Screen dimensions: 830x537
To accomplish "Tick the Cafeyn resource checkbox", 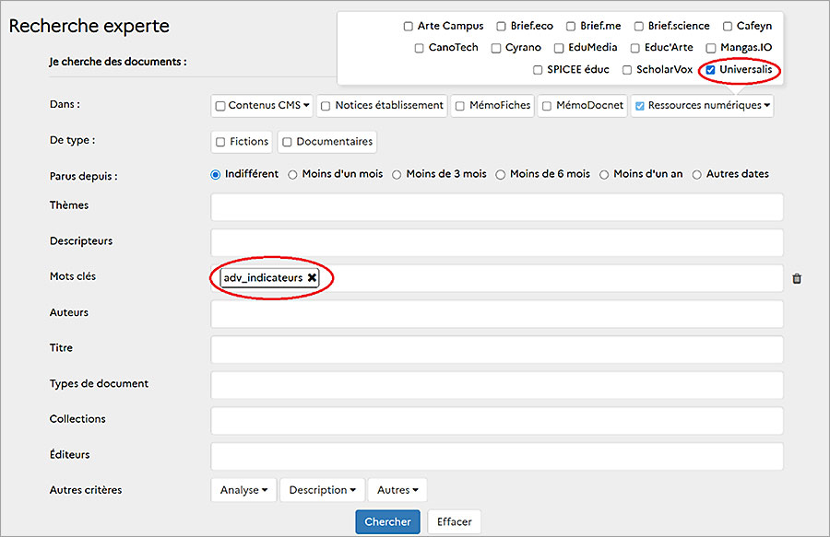I will [728, 27].
